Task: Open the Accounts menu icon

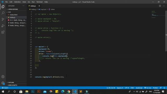Action: pyautogui.click(x=3, y=77)
